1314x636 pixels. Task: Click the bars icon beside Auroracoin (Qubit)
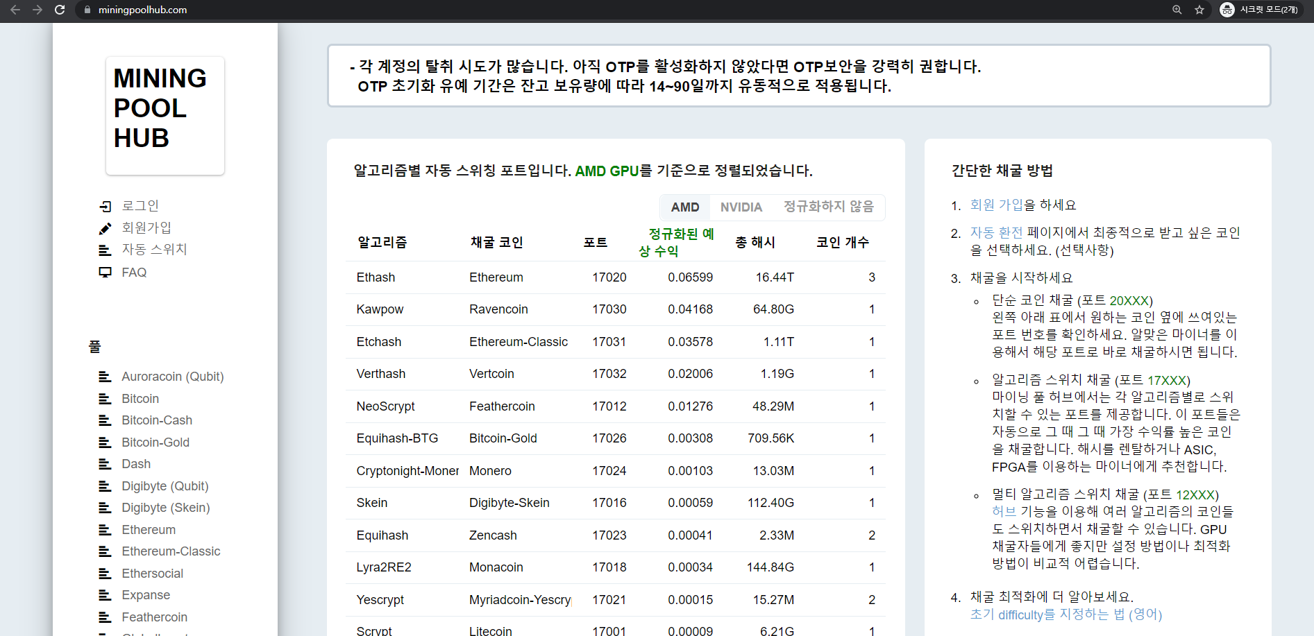[x=105, y=377]
